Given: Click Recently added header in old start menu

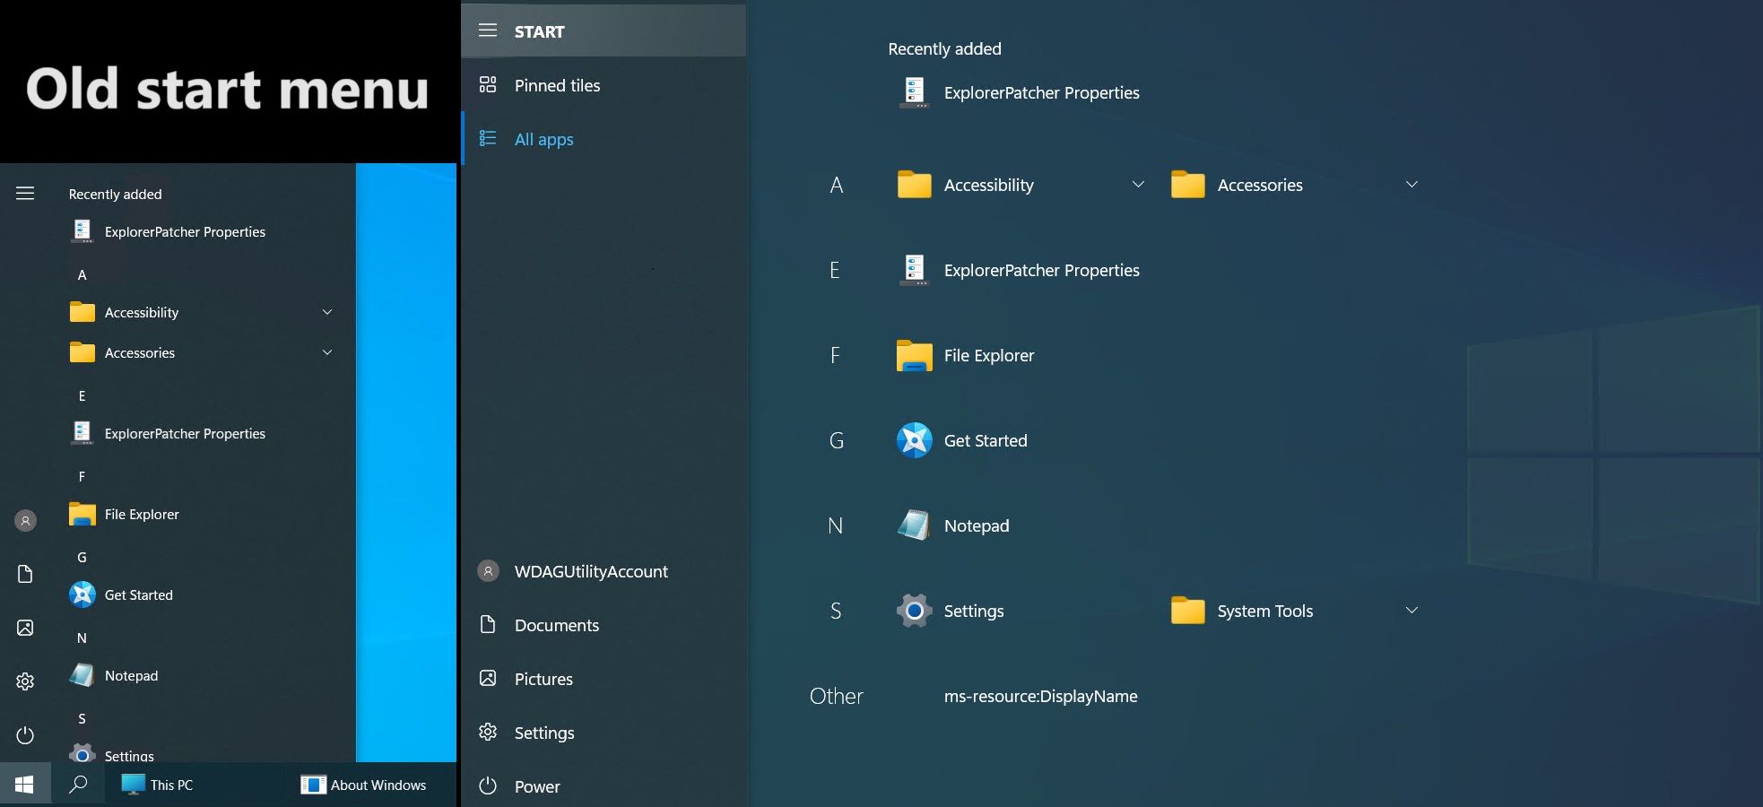Looking at the screenshot, I should [115, 194].
